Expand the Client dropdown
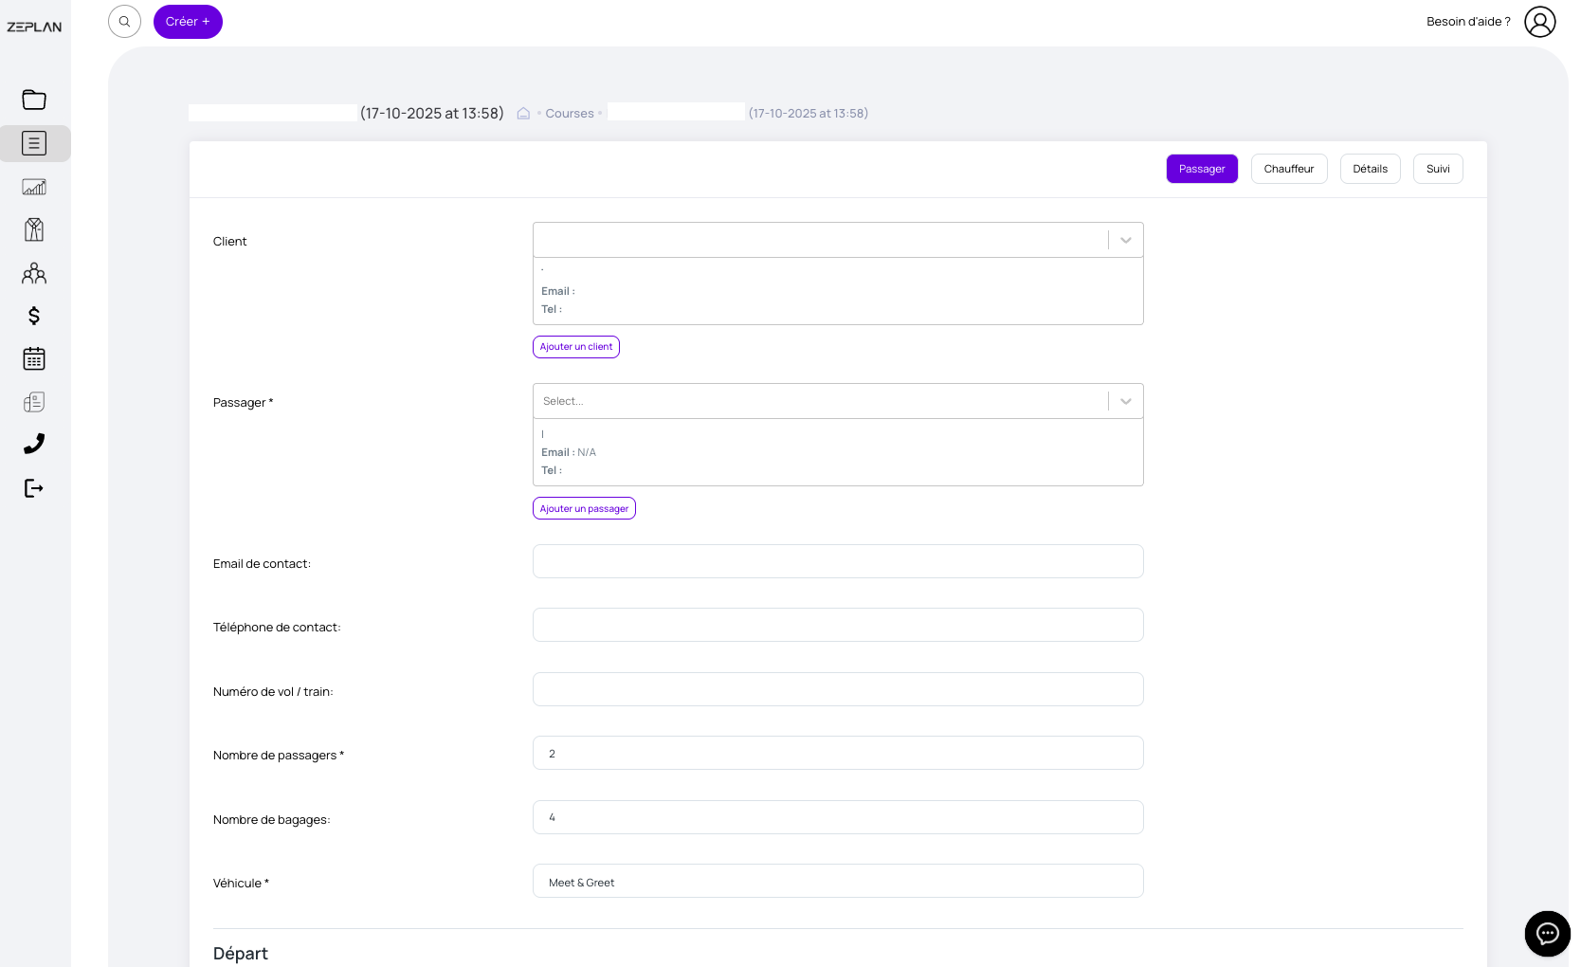This screenshot has height=967, width=1581. coord(1125,241)
